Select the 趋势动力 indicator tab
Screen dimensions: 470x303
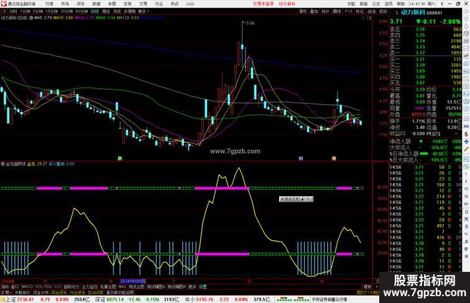click(71, 287)
